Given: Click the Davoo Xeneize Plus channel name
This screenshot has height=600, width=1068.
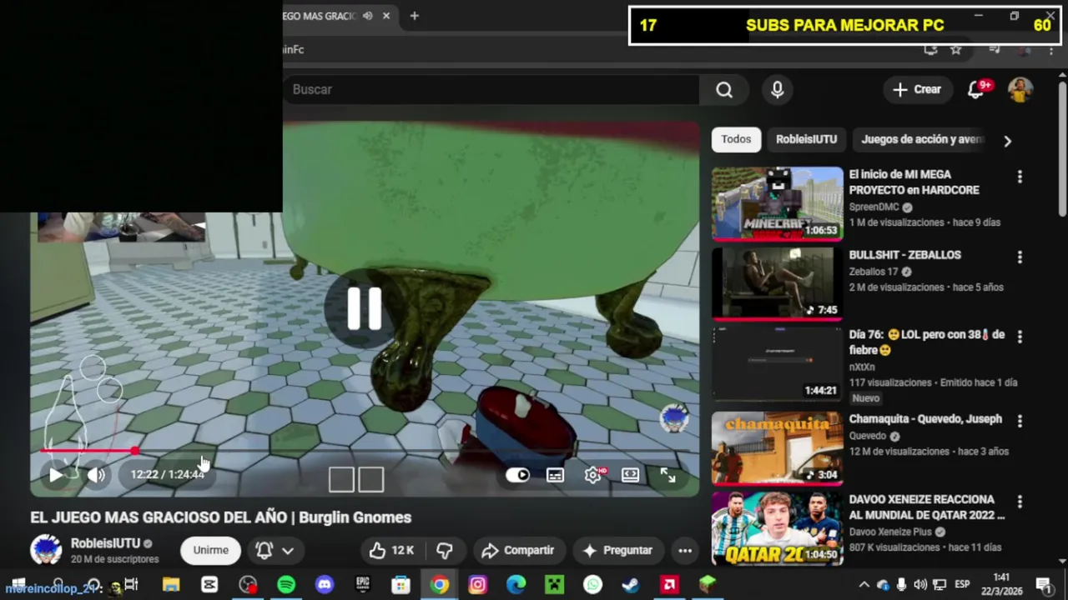Looking at the screenshot, I should (x=890, y=532).
